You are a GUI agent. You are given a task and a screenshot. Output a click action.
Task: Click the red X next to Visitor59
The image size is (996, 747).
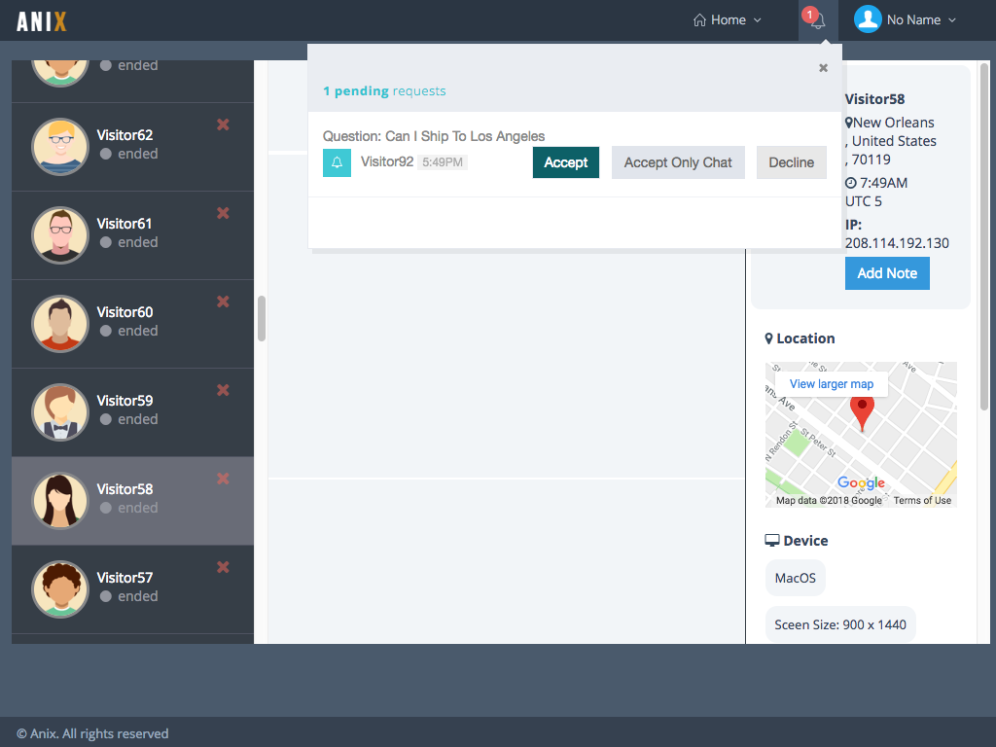click(x=223, y=390)
